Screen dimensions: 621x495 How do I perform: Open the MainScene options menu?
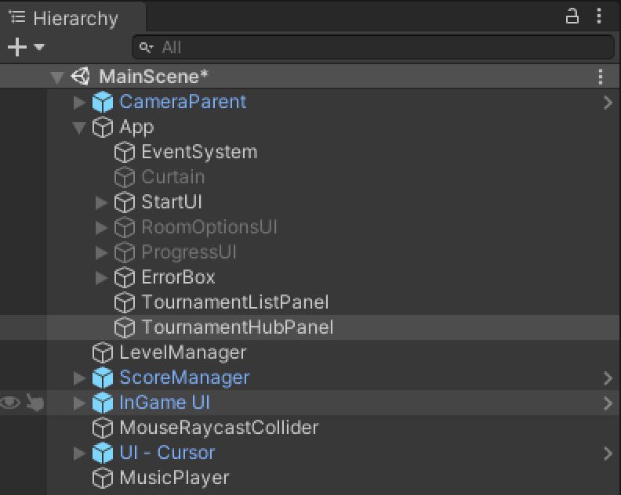pos(601,77)
